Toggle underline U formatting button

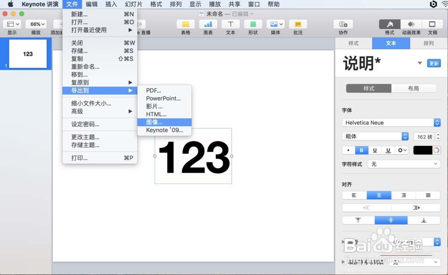click(x=375, y=150)
